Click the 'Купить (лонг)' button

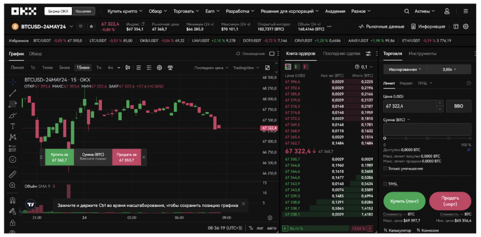[x=404, y=200]
